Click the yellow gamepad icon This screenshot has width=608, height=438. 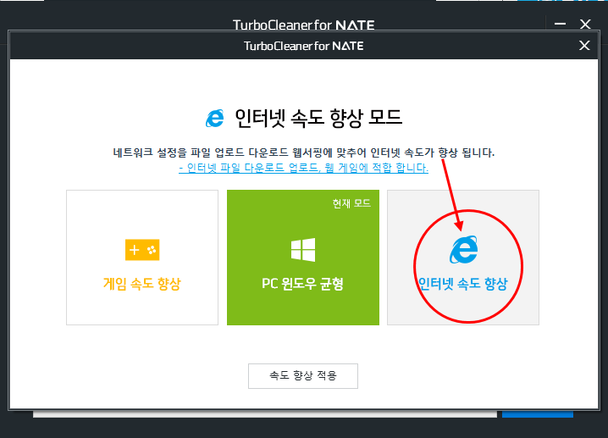pyautogui.click(x=142, y=250)
